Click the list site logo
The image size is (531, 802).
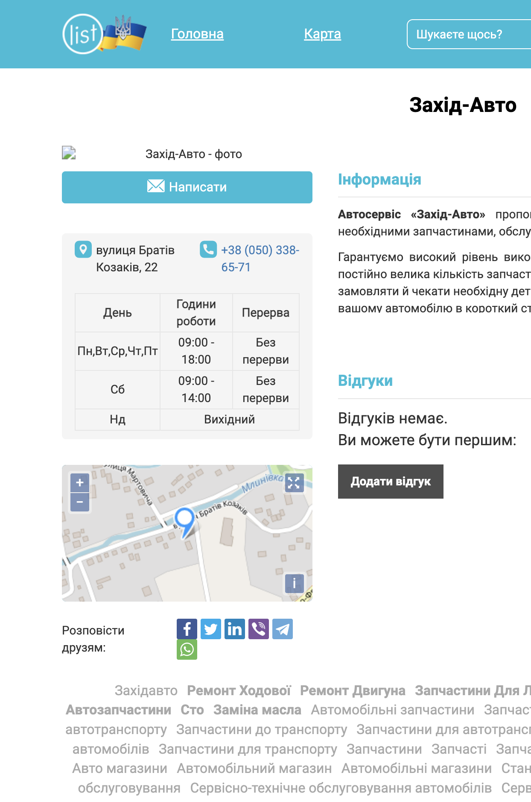click(x=104, y=34)
